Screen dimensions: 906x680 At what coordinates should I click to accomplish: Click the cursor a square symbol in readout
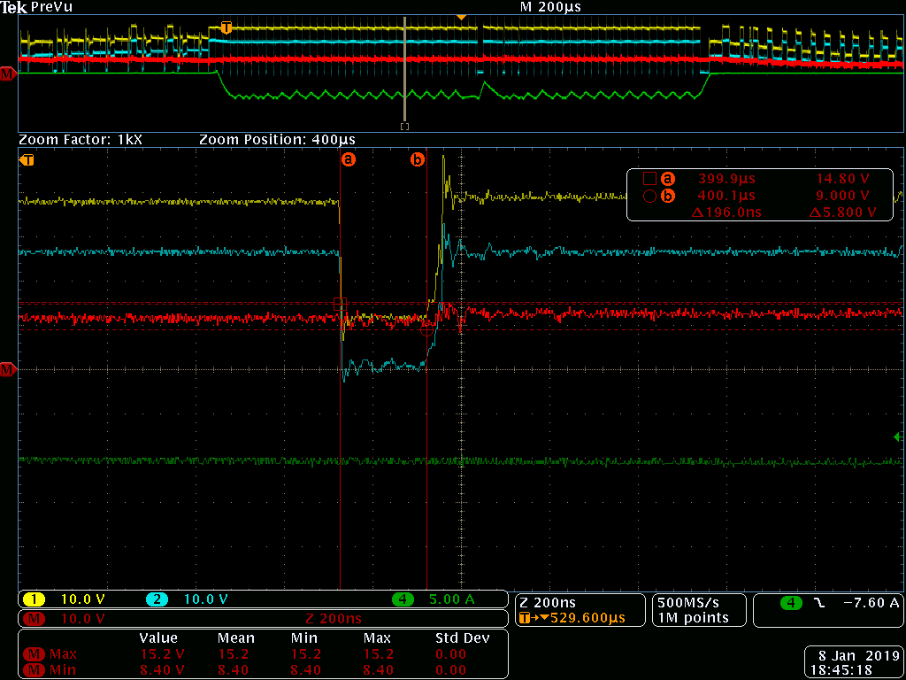tap(649, 177)
